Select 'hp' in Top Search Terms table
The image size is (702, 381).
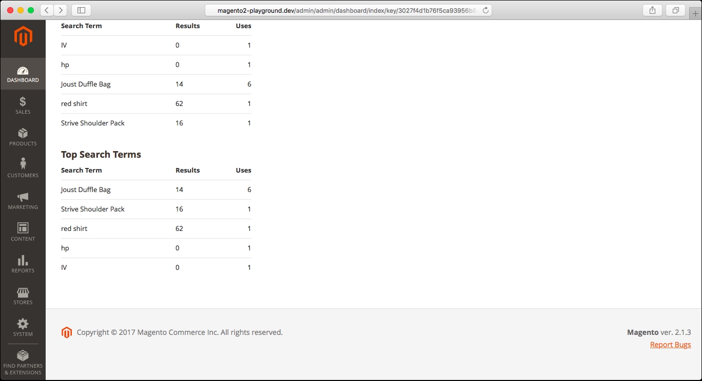(x=65, y=248)
